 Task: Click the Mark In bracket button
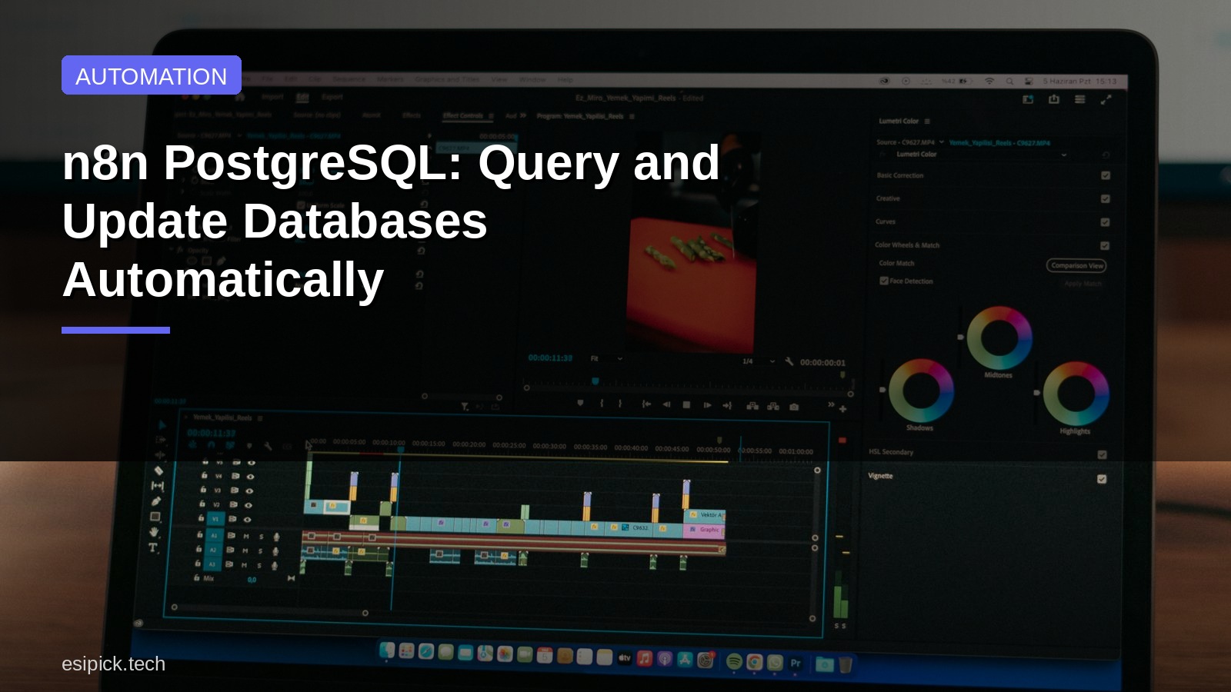coord(602,404)
